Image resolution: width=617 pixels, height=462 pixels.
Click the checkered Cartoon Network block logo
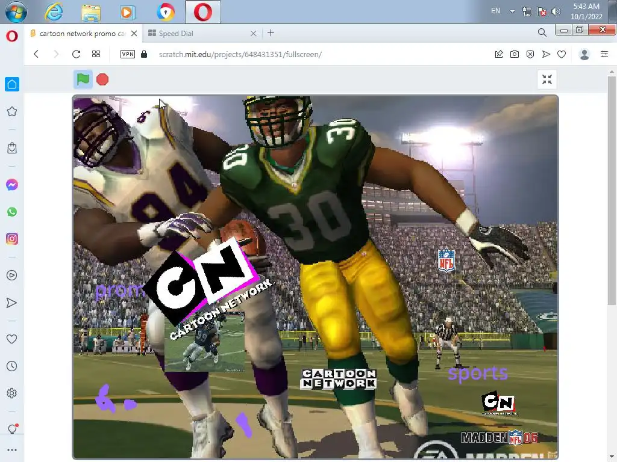(x=339, y=379)
